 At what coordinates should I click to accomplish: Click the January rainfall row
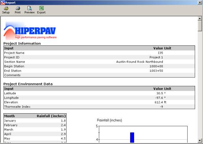[x=35, y=121]
